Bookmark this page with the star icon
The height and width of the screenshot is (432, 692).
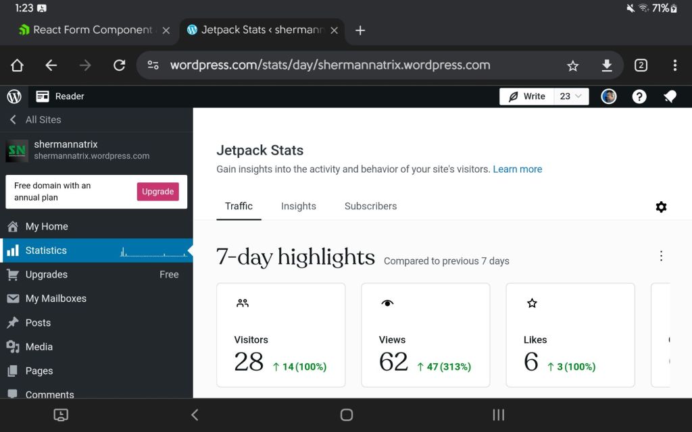coord(573,65)
